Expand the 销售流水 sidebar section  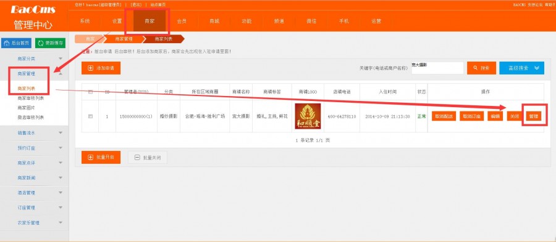34,133
